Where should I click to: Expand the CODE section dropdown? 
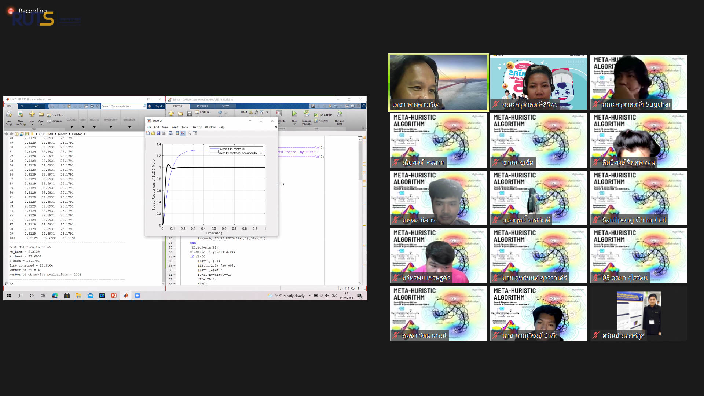pyautogui.click(x=83, y=127)
